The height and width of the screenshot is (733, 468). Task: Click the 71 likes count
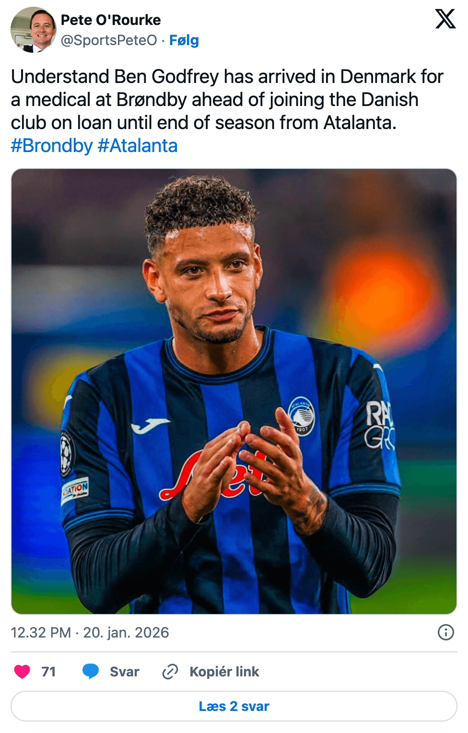pyautogui.click(x=48, y=672)
